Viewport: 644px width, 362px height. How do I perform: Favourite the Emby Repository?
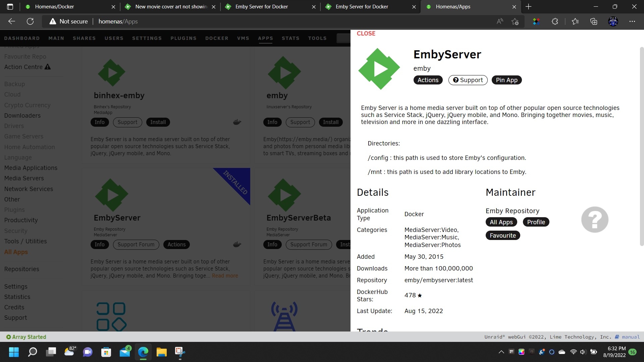coord(502,235)
